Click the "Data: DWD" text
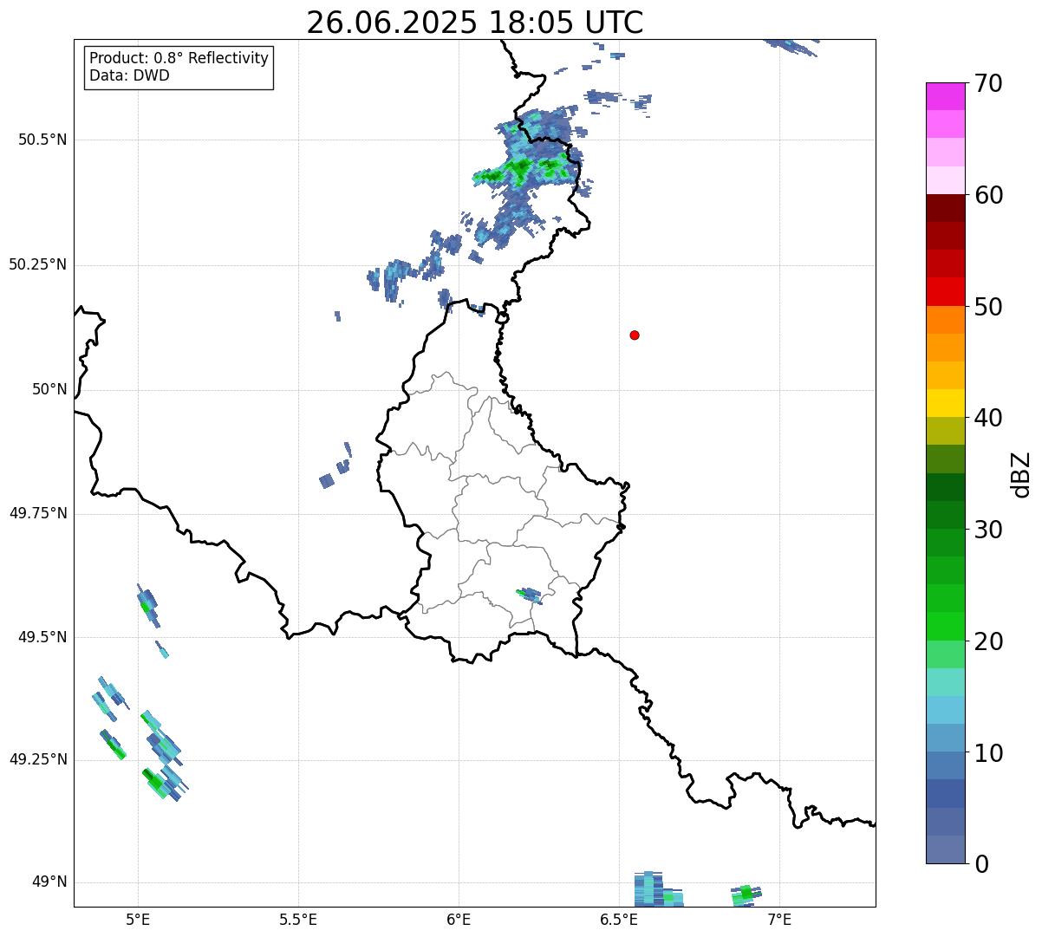1042x937 pixels. 129,75
